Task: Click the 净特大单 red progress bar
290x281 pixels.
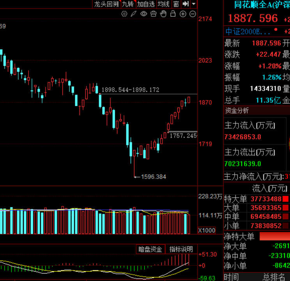Action: pos(275,236)
